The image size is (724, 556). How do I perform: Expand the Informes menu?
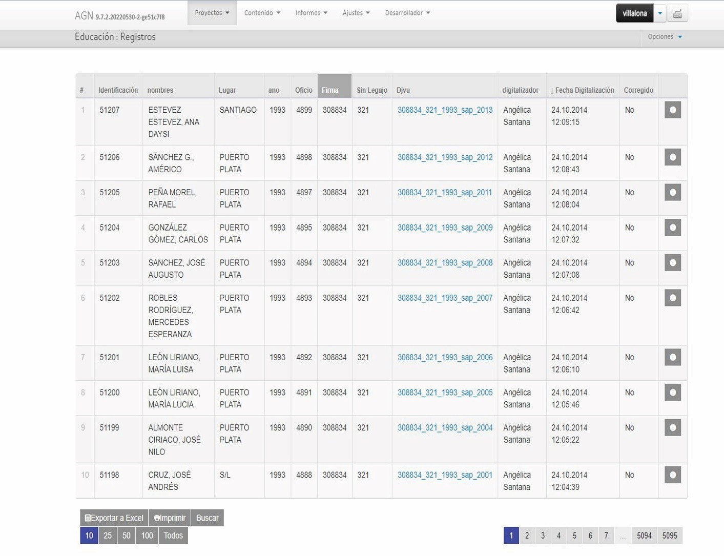(311, 13)
